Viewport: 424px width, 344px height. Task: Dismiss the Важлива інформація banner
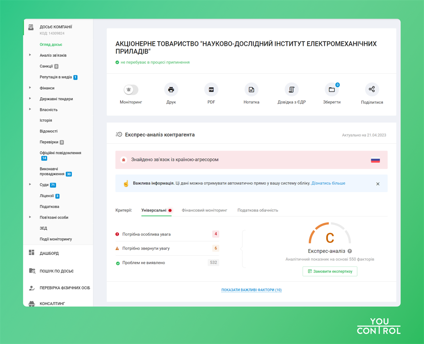pos(378,184)
